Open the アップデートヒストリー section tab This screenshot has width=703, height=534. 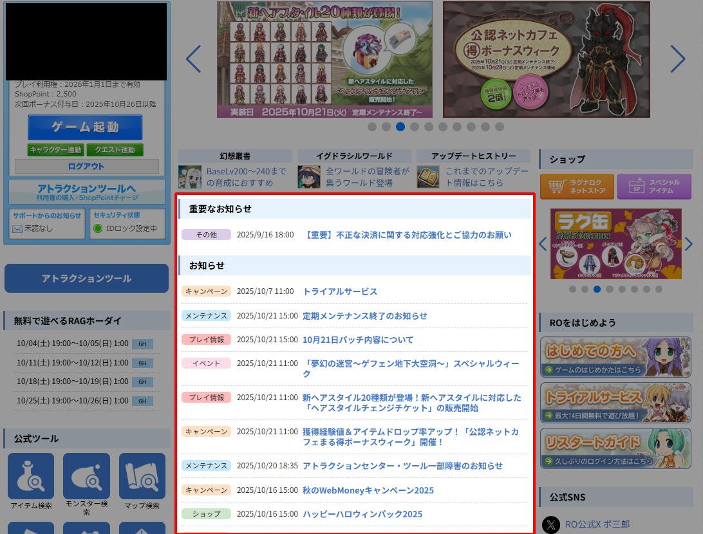pyautogui.click(x=473, y=156)
